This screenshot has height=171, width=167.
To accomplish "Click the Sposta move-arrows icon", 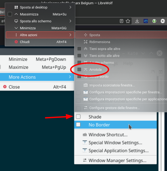I will pyautogui.click(x=86, y=35).
